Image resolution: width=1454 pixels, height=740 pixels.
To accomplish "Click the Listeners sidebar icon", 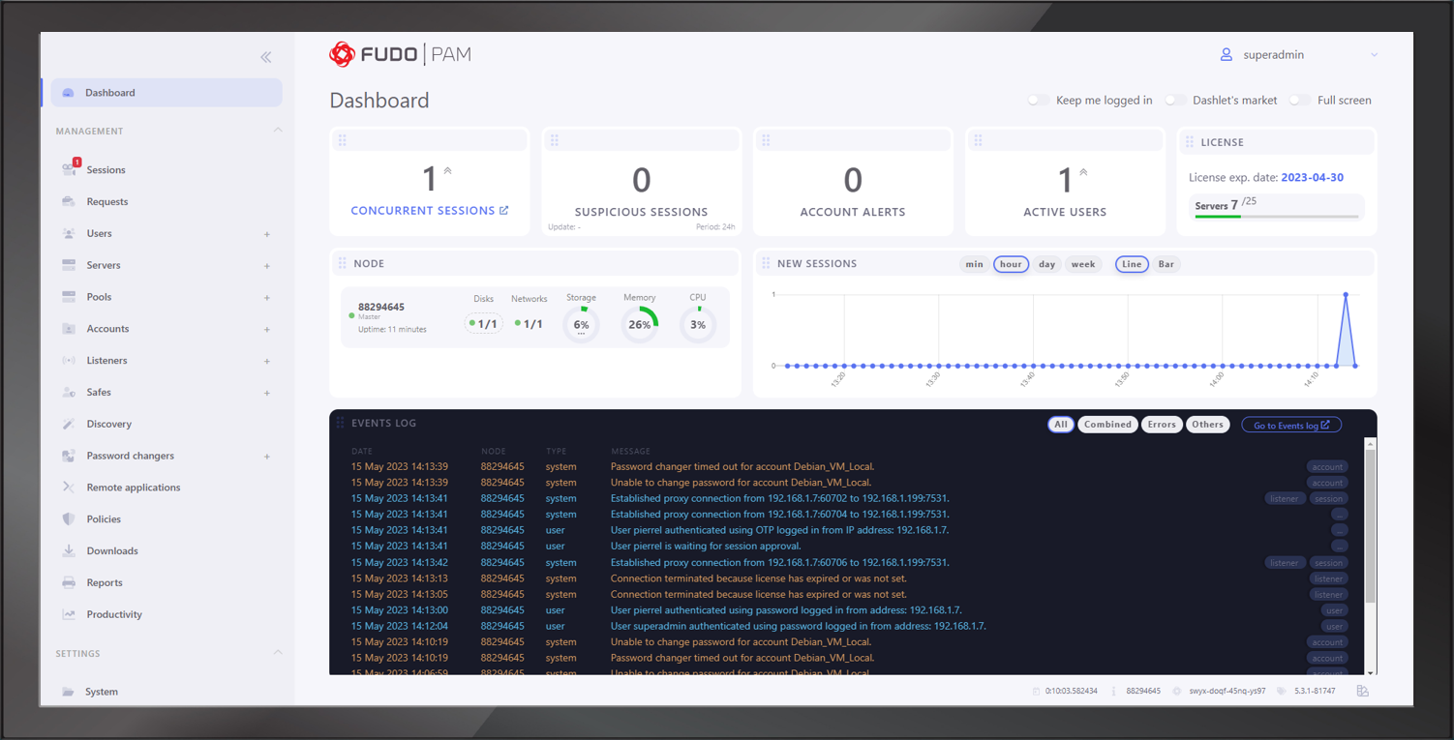I will click(69, 360).
